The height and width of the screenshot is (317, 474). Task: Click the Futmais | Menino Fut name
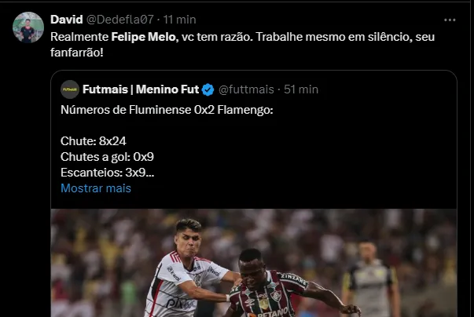[x=140, y=89]
